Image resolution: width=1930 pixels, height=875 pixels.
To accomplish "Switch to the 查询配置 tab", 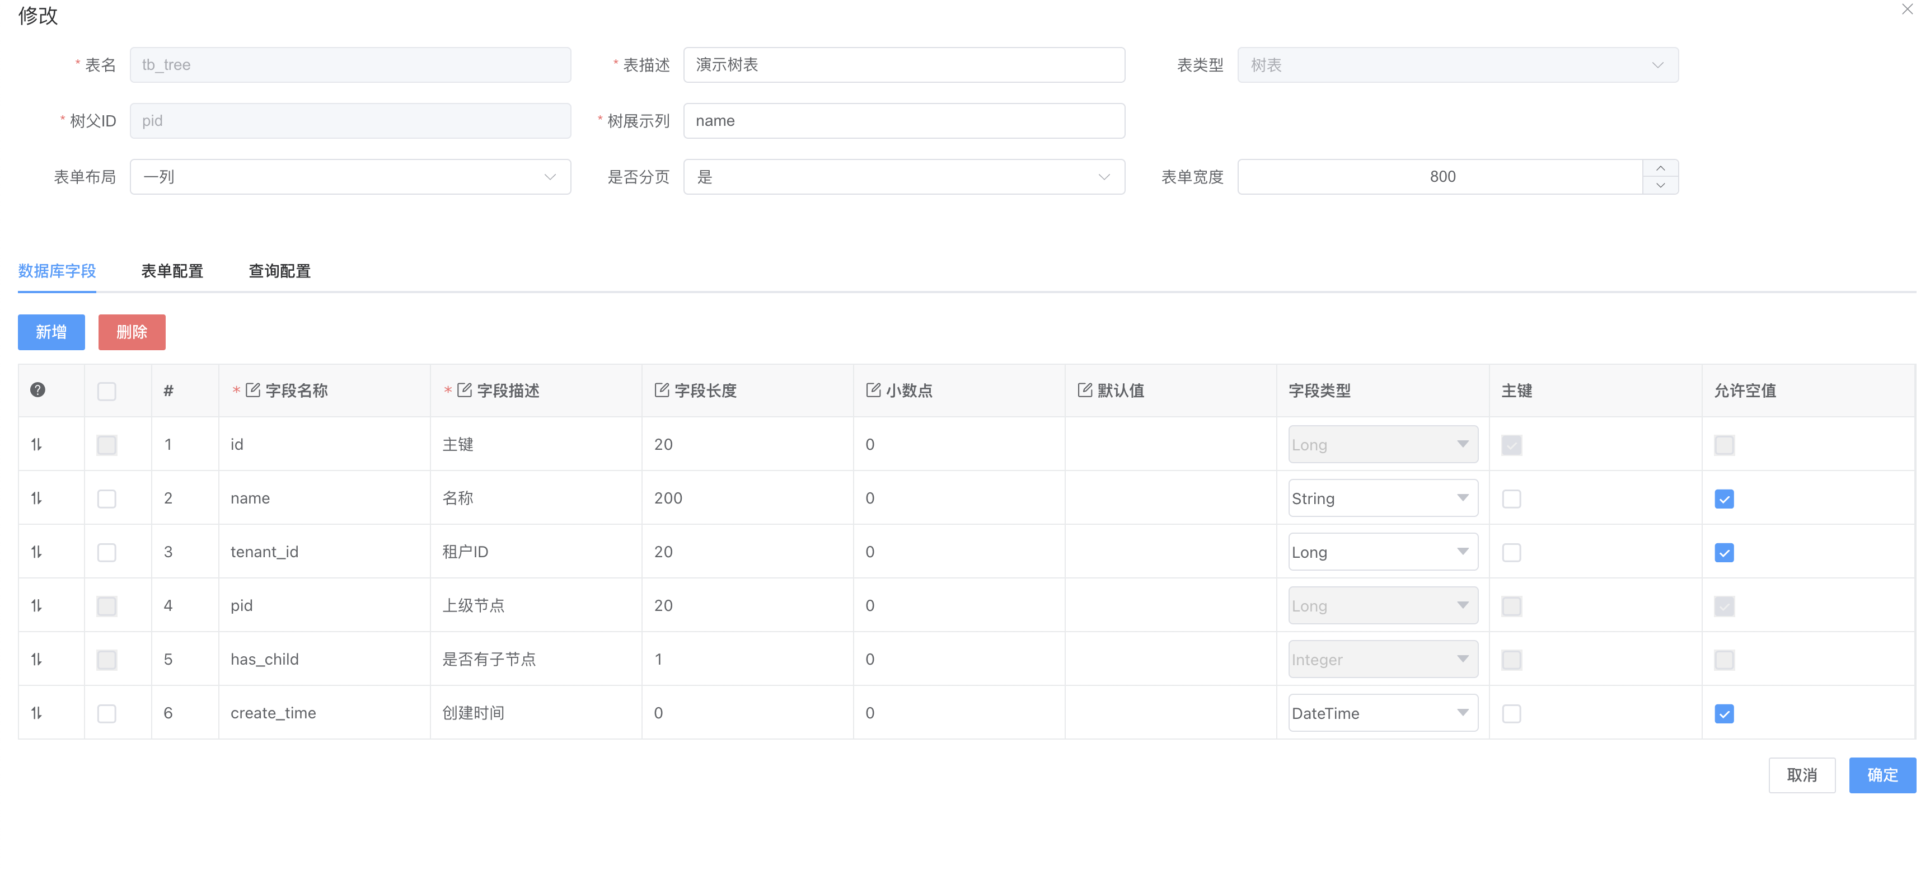I will (x=279, y=271).
